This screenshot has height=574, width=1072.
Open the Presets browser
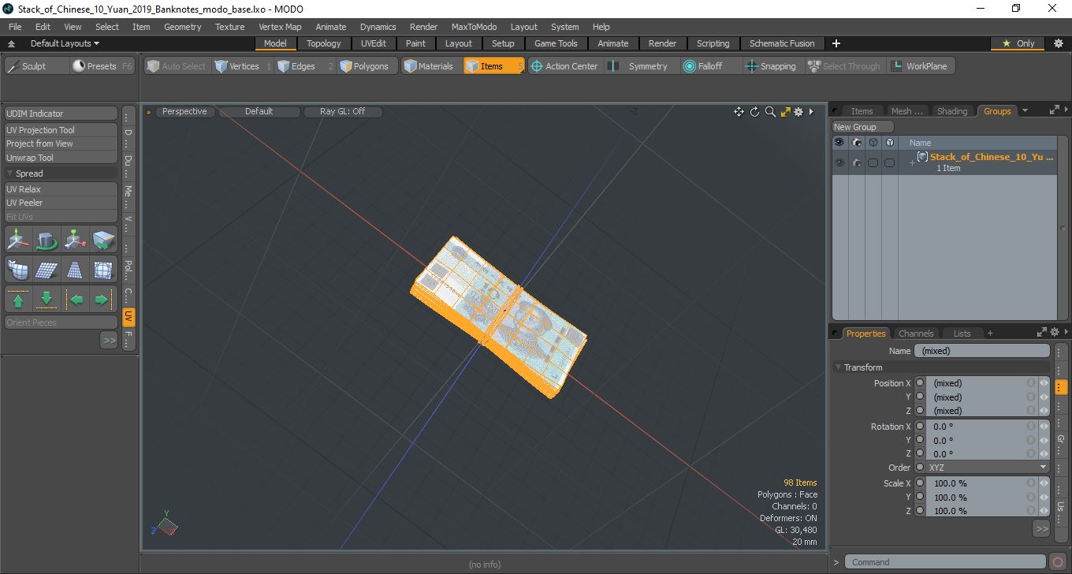click(x=102, y=66)
